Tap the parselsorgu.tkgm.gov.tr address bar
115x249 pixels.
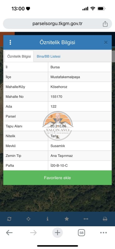[x=57, y=24]
